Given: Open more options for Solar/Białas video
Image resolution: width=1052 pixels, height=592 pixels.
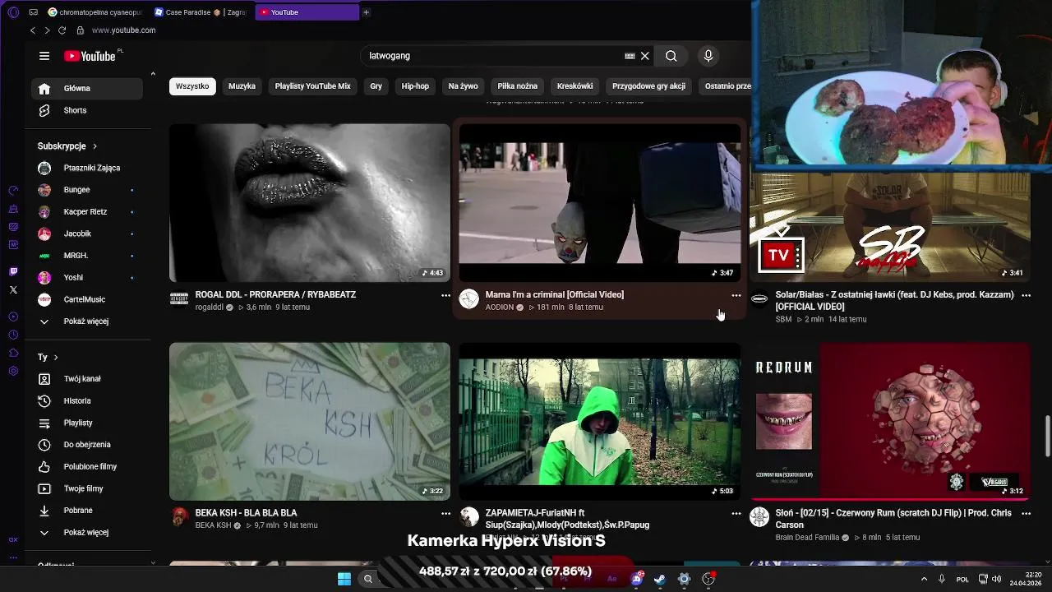Looking at the screenshot, I should [x=1026, y=295].
